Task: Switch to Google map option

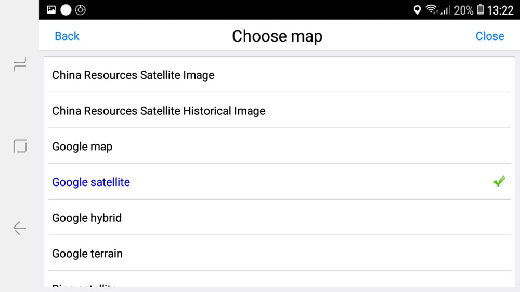Action: tap(82, 147)
